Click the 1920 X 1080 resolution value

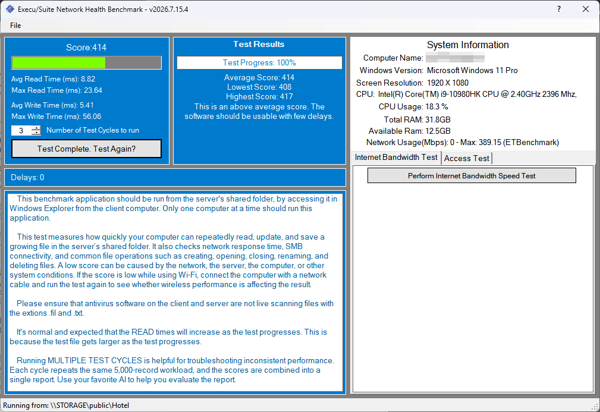pos(448,83)
